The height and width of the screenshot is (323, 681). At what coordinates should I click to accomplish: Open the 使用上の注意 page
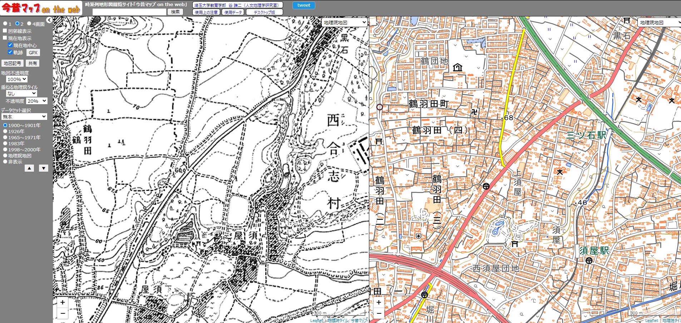[x=206, y=12]
